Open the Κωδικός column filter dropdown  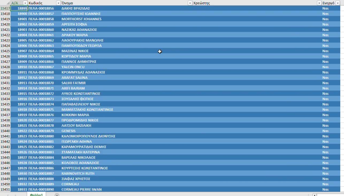click(x=58, y=3)
